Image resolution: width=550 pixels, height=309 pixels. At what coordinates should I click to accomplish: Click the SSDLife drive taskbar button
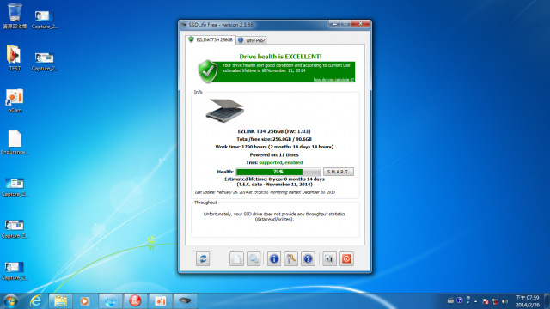(185, 301)
